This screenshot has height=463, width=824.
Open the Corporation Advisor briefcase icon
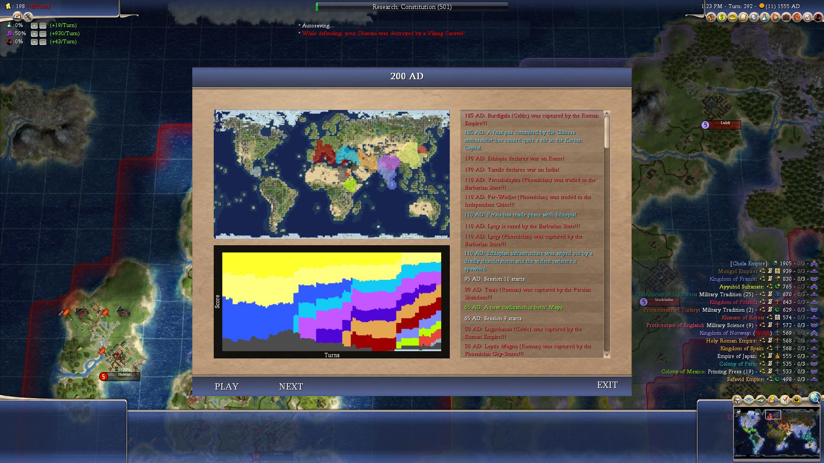pos(786,17)
